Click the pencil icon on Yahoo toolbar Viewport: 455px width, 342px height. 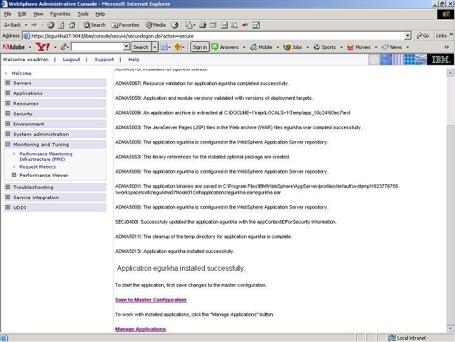[64, 47]
